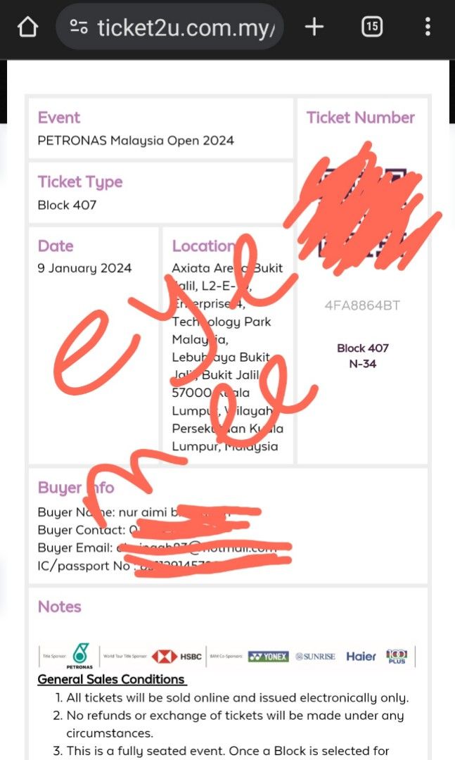
Task: Open the site info icon in address bar
Action: (x=79, y=27)
